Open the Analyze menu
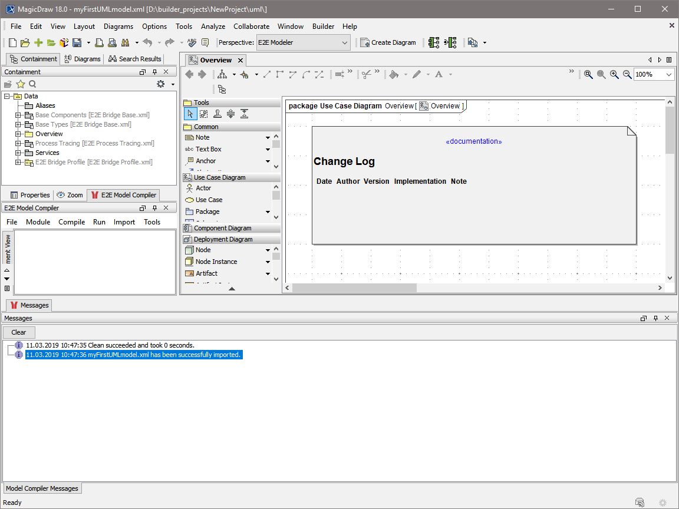This screenshot has height=509, width=679. click(213, 27)
